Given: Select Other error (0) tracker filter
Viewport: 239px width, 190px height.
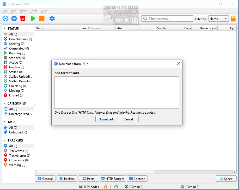Looking at the screenshot, I should (x=18, y=160).
